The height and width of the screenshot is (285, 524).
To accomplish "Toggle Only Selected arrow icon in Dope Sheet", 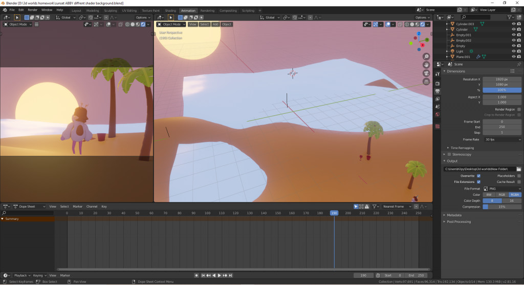I will pyautogui.click(x=356, y=207).
